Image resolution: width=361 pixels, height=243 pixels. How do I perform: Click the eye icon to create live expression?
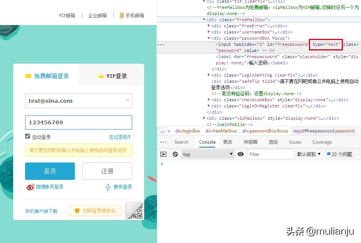click(x=241, y=154)
